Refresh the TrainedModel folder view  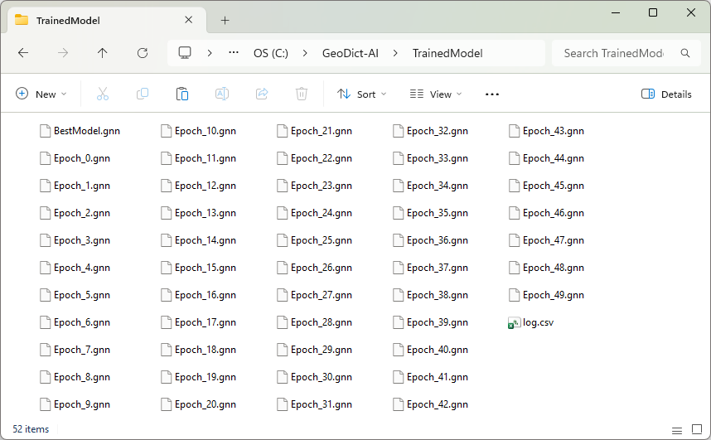click(x=143, y=53)
